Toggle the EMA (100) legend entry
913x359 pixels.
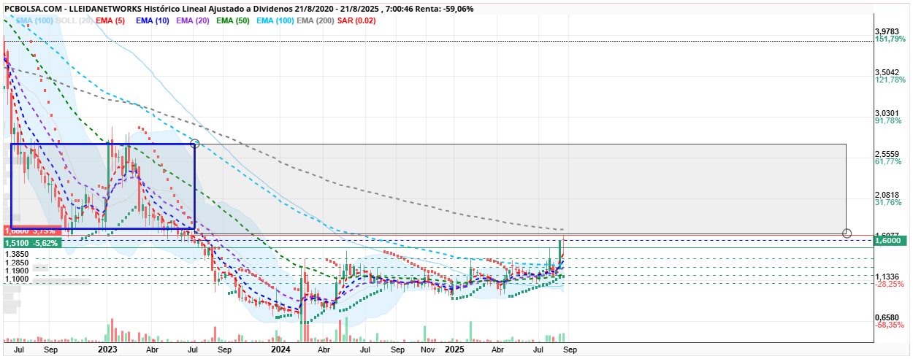(276, 20)
